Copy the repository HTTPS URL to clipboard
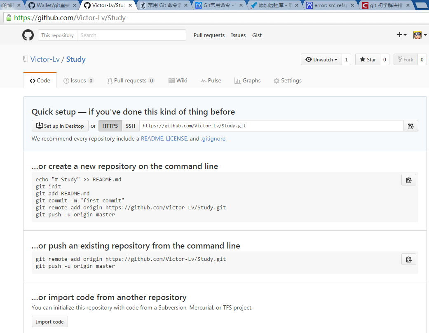429x333 pixels. click(x=411, y=126)
